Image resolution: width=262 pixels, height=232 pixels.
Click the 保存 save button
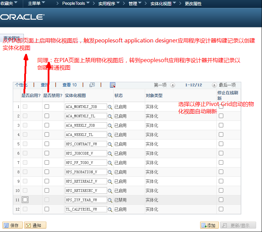click(x=12, y=225)
